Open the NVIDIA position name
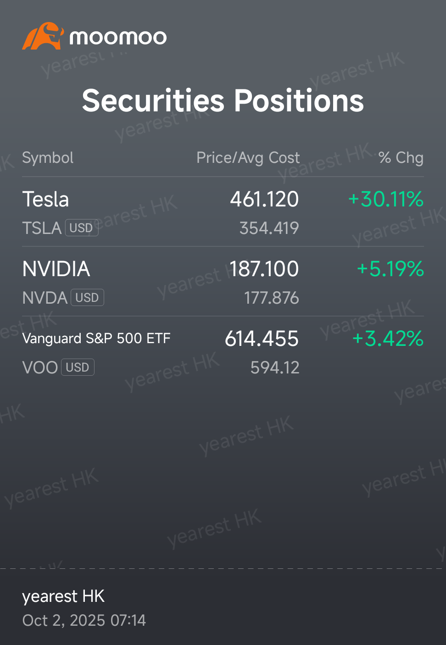The image size is (446, 645). point(56,269)
